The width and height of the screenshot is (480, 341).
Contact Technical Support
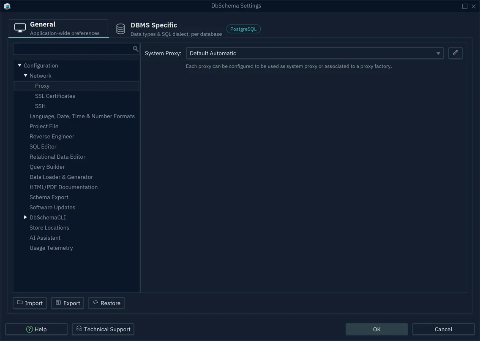[103, 329]
